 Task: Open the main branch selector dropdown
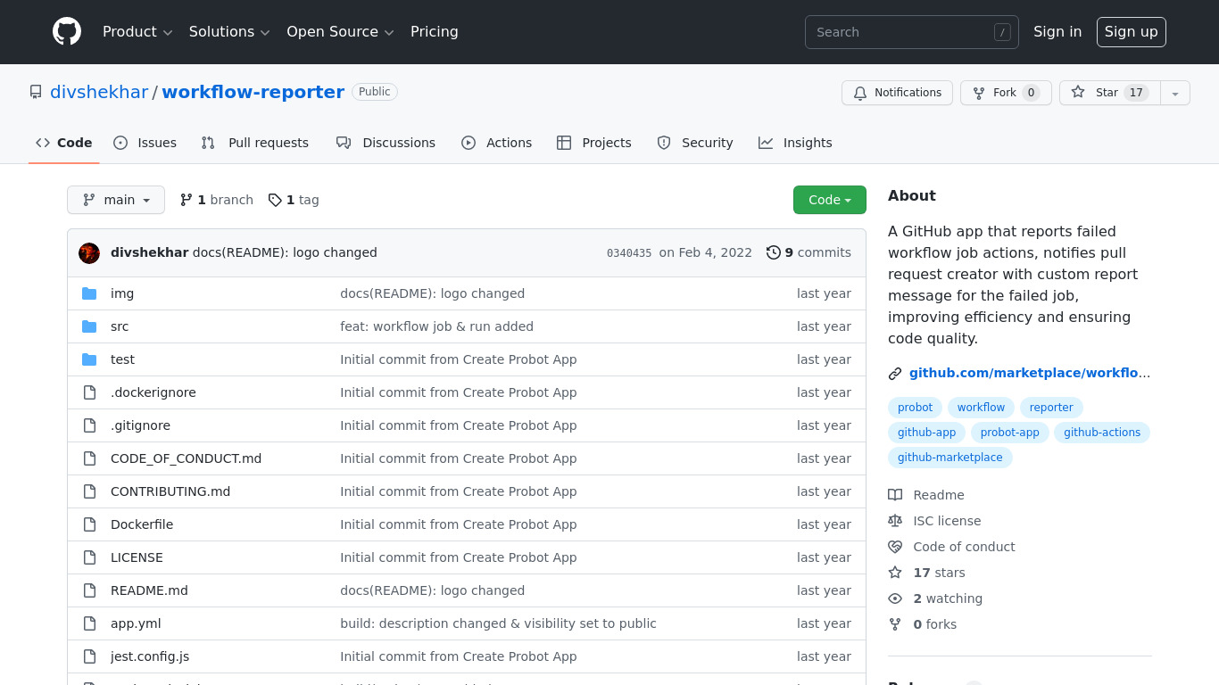click(x=116, y=200)
